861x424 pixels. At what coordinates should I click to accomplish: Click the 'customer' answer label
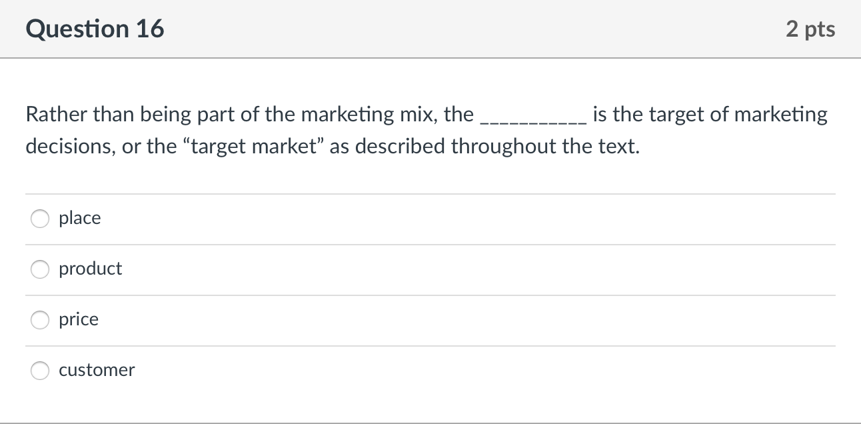[97, 370]
